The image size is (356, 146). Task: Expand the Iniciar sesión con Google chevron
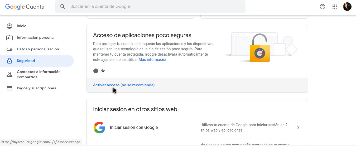click(298, 128)
